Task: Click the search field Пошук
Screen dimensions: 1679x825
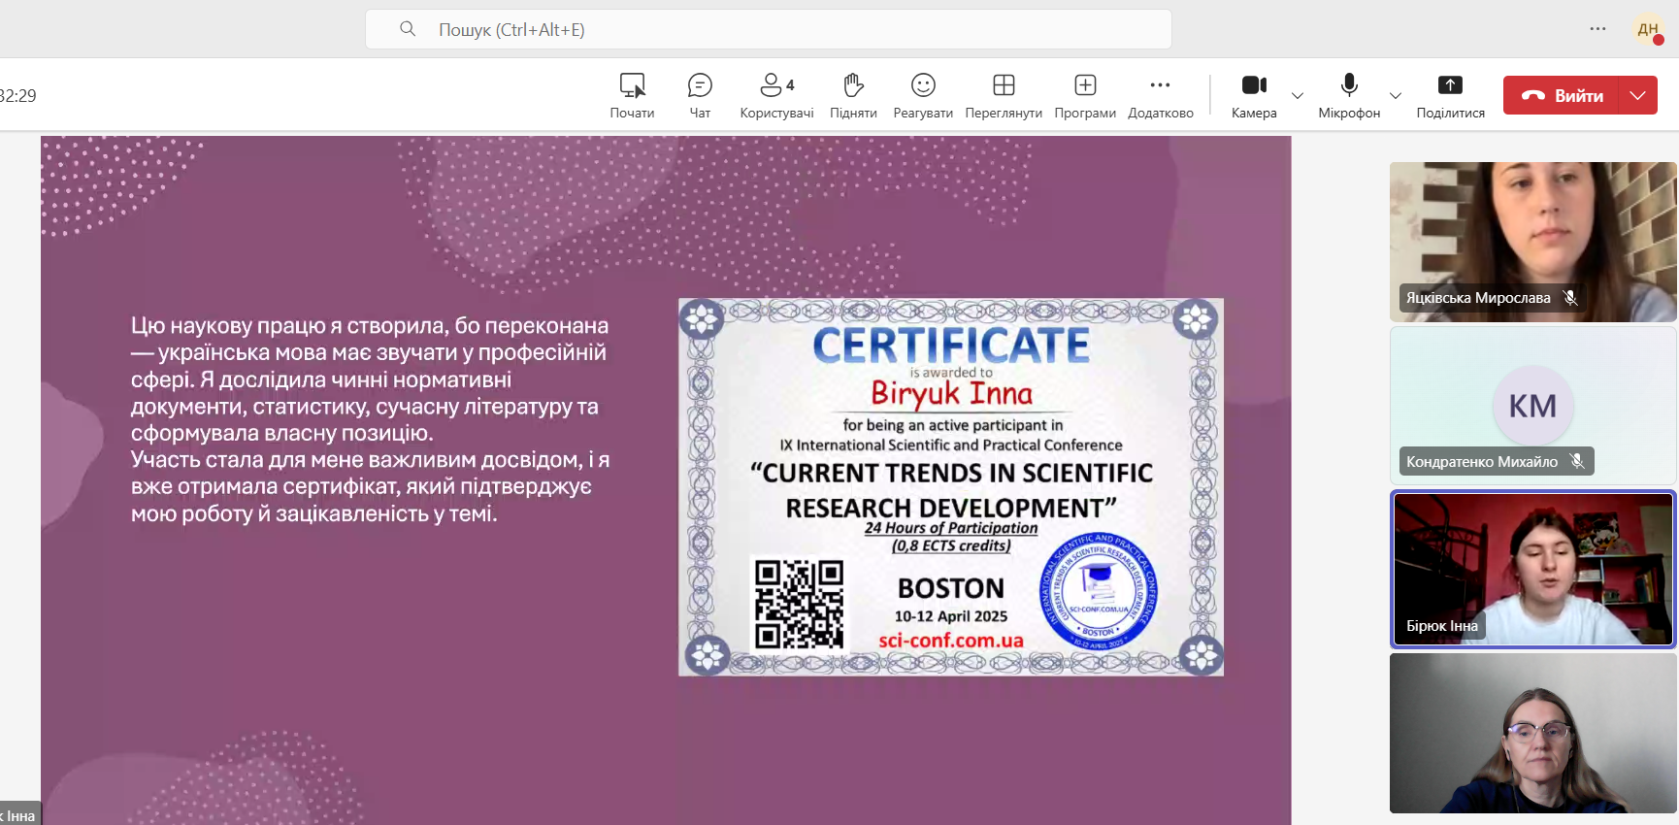Action: (x=768, y=29)
